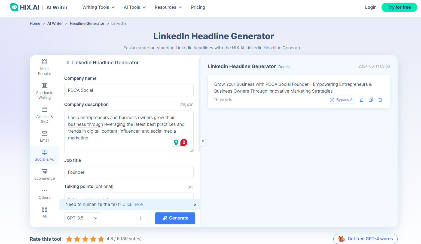The width and height of the screenshot is (421, 244).
Task: Open the Most Popular tools section
Action: tap(44, 67)
